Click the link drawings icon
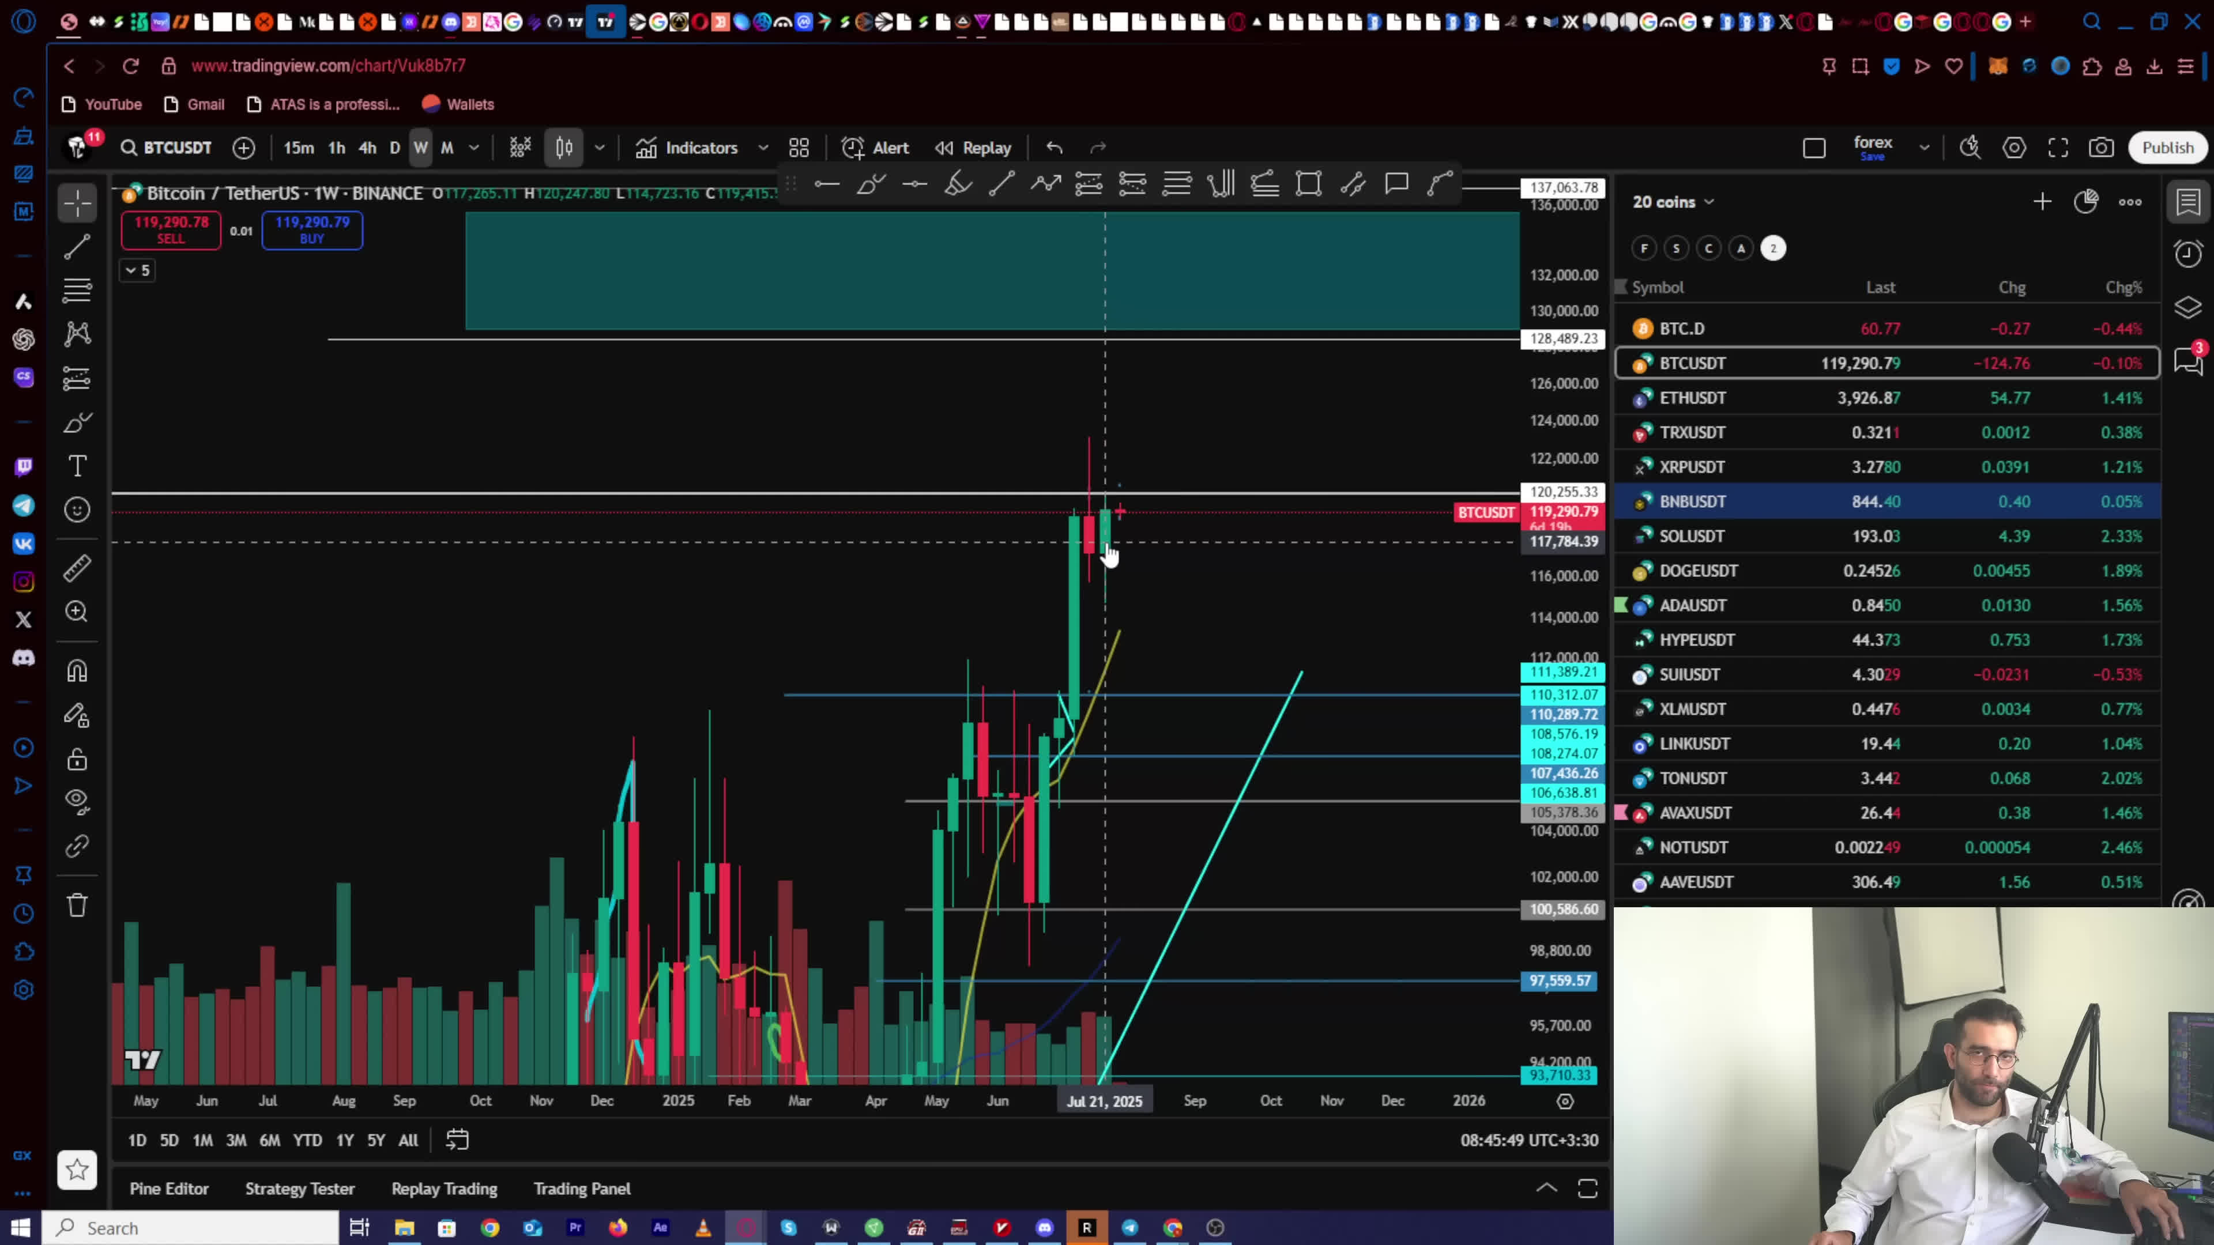Screen dimensions: 2214x1245 (77, 847)
